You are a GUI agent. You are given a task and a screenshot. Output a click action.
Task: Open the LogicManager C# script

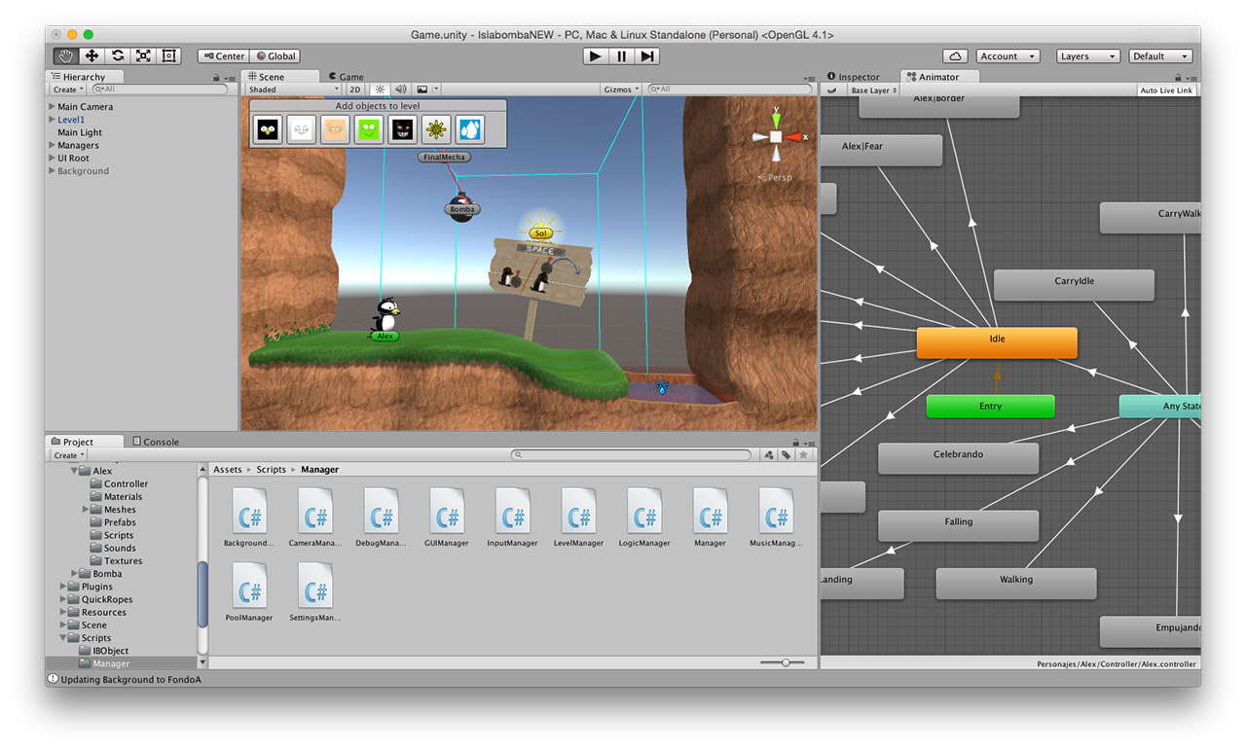[644, 517]
